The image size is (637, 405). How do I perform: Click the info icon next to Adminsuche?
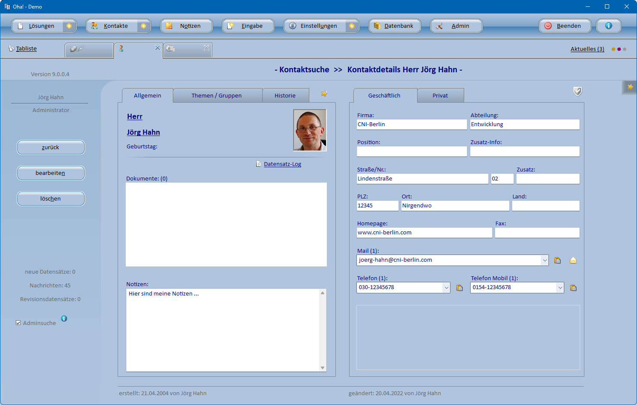(64, 319)
